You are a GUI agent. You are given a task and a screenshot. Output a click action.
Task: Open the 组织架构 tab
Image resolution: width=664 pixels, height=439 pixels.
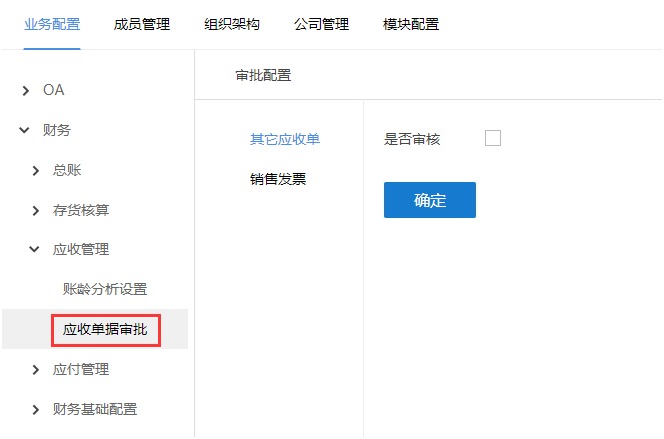[x=232, y=24]
